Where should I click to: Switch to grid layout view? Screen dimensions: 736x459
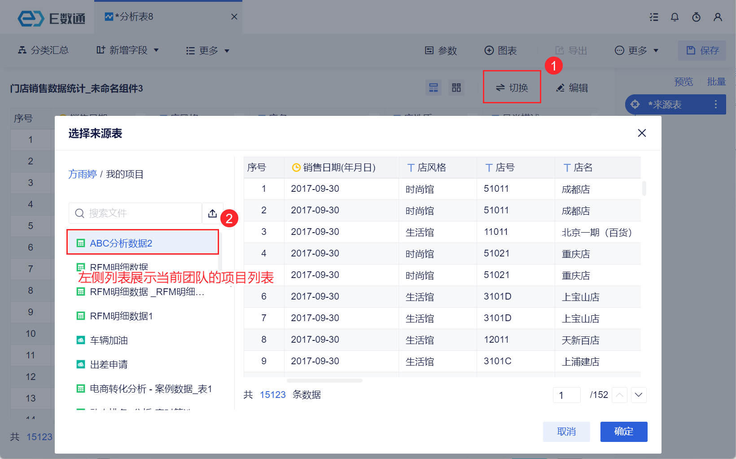pos(456,88)
